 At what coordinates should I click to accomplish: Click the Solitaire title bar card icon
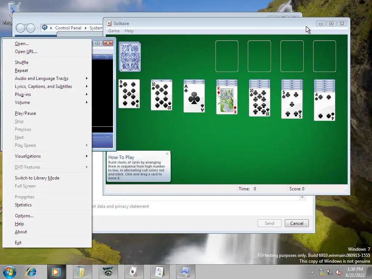coord(109,23)
